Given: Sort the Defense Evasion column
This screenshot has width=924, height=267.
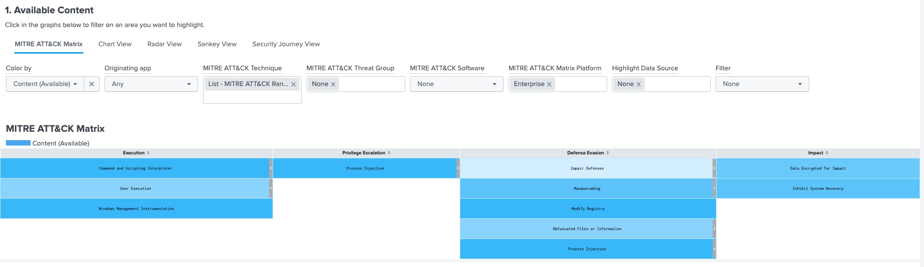Looking at the screenshot, I should (x=608, y=153).
